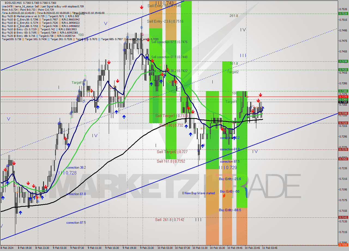Click the green 0.7526 price tag on axis
The width and height of the screenshot is (349, 251).
coord(343,13)
